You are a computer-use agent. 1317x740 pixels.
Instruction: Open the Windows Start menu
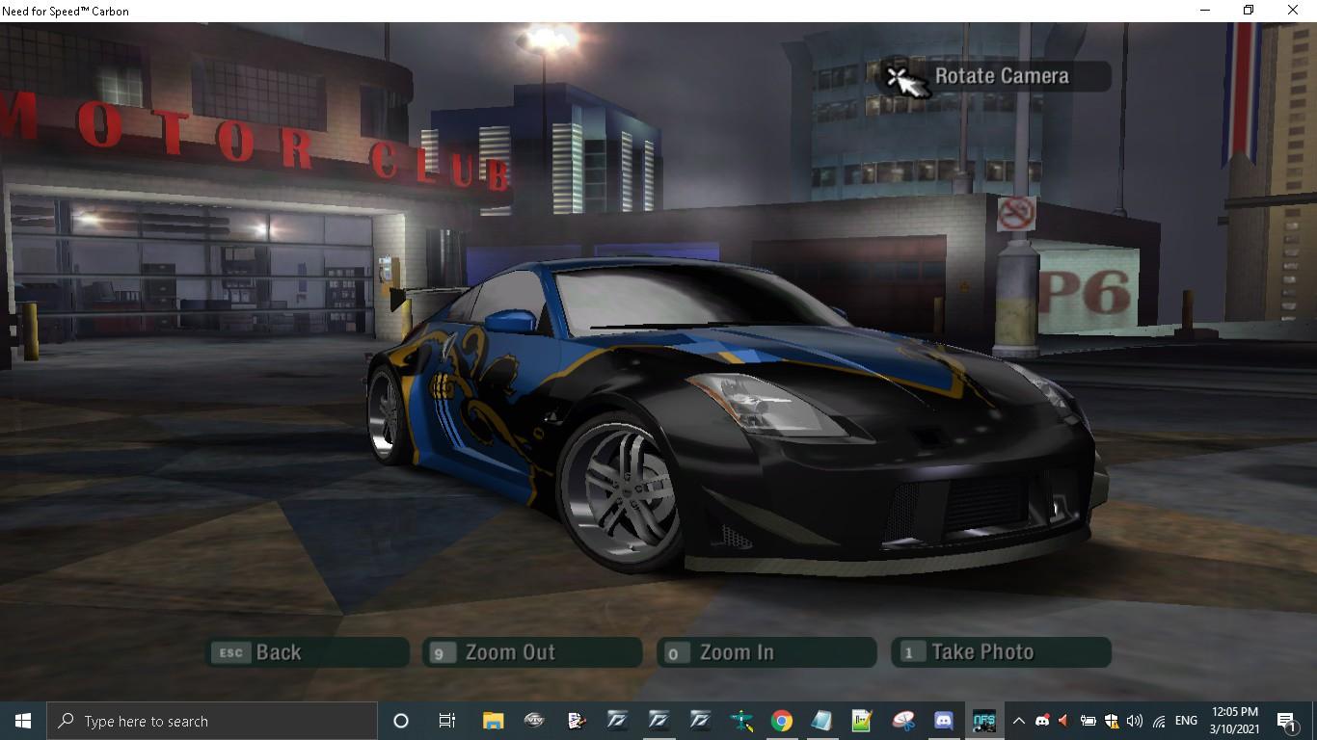23,721
